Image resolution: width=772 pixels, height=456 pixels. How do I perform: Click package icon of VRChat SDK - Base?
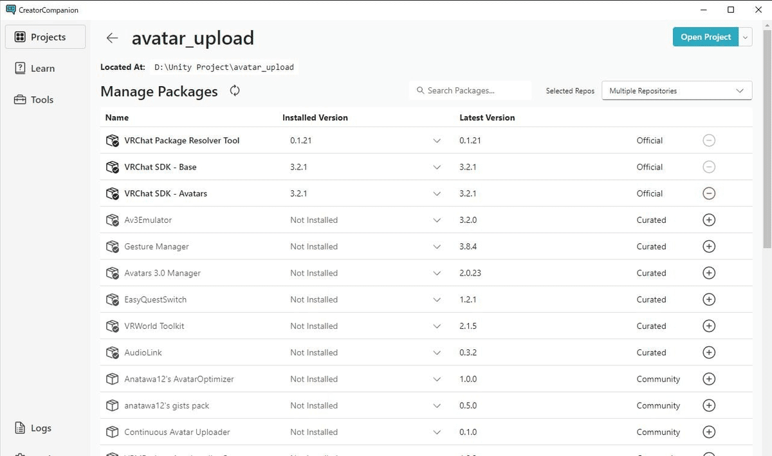coord(113,167)
